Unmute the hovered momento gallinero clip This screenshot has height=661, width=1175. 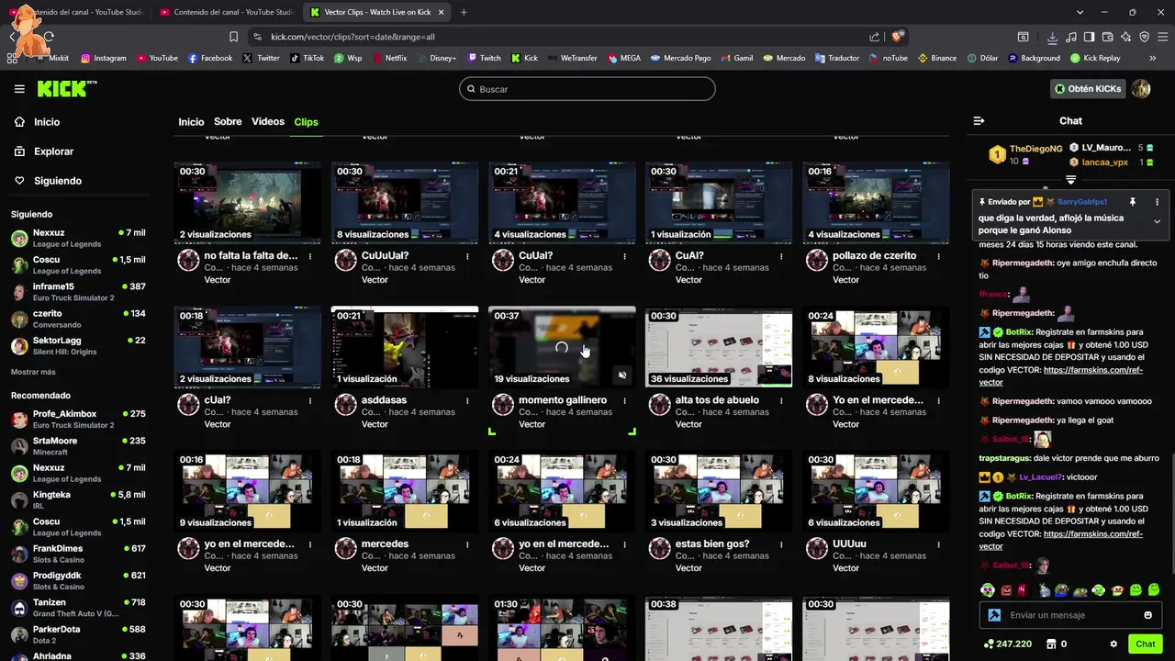point(622,375)
